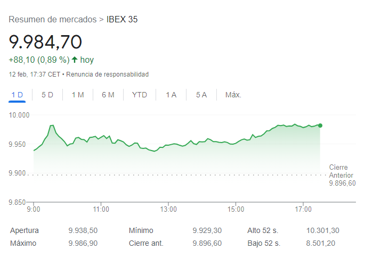
Task: Click the 9.984,70 index price
Action: point(45,41)
